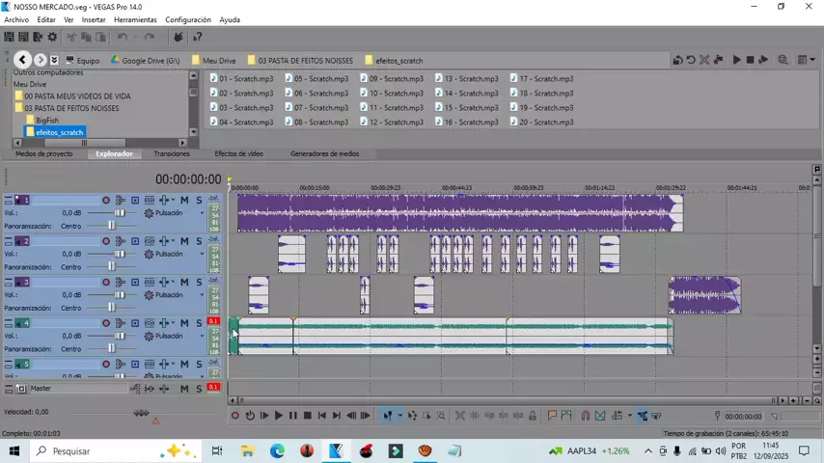Click the Stop button in transport bar
The image size is (824, 463).
tap(307, 416)
